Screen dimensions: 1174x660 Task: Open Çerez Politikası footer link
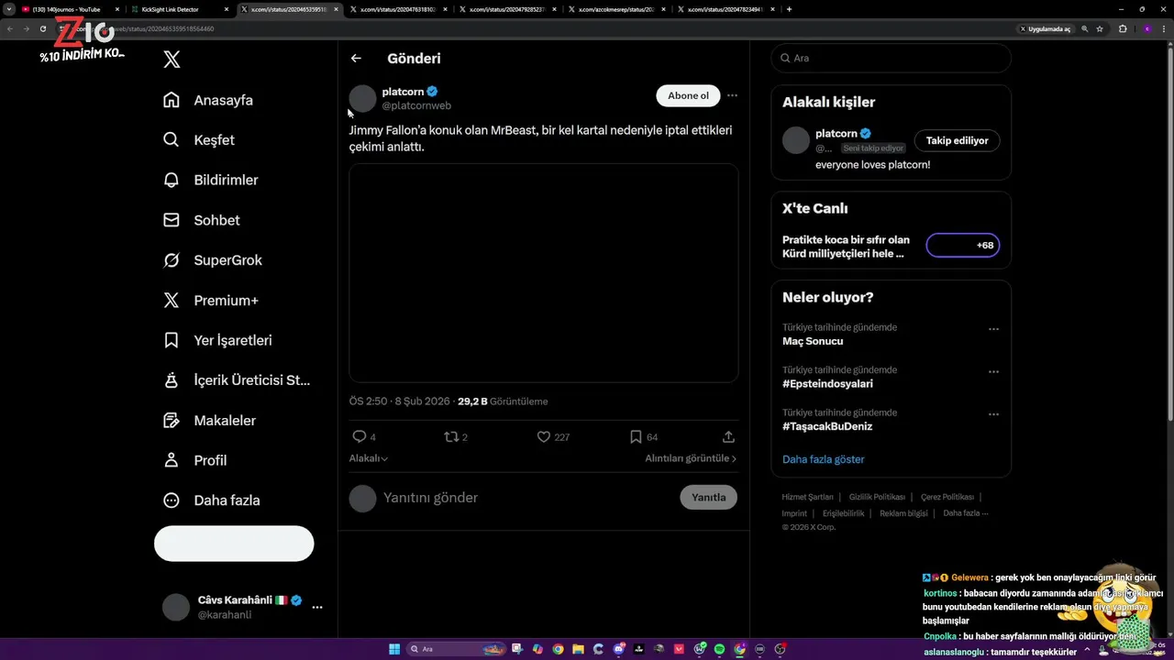point(947,497)
